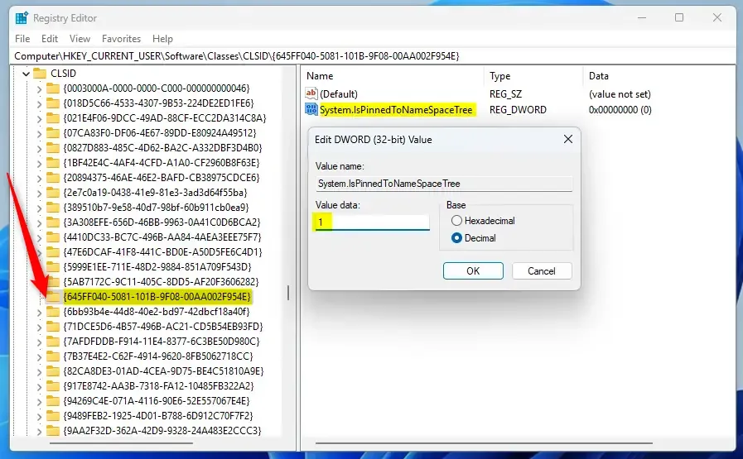743x459 pixels.
Task: Click folder icon for {5999E1EE-711E-48D2-9884-851A709F543D}
Action: pyautogui.click(x=53, y=267)
